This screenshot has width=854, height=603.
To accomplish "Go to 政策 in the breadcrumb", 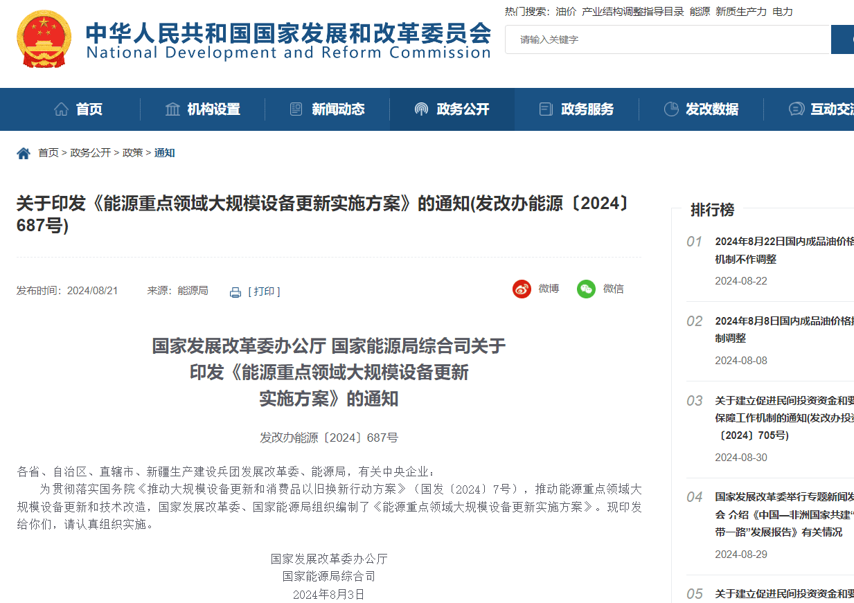I will pos(132,153).
